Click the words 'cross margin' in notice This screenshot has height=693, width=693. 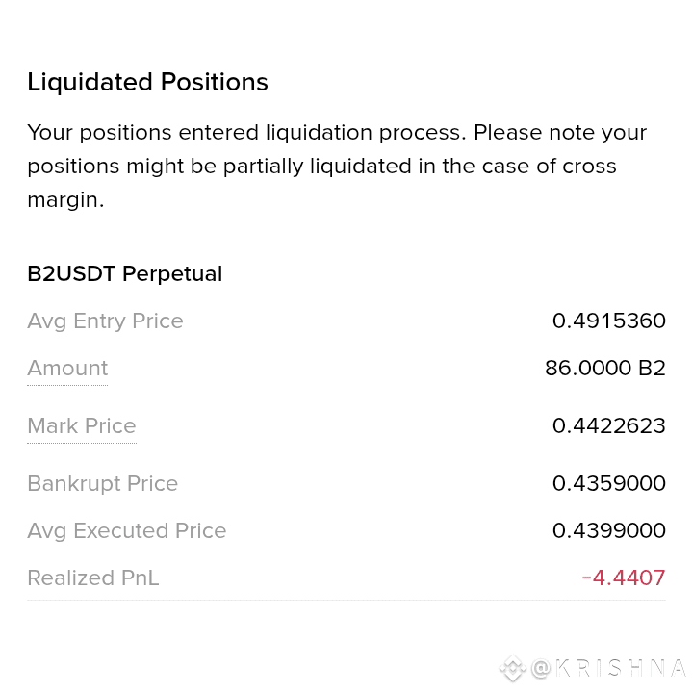pyautogui.click(x=321, y=183)
